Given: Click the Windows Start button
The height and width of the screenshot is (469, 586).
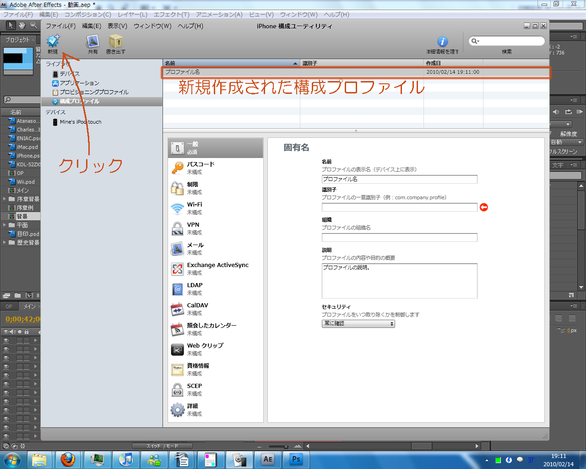Looking at the screenshot, I should click(x=12, y=459).
